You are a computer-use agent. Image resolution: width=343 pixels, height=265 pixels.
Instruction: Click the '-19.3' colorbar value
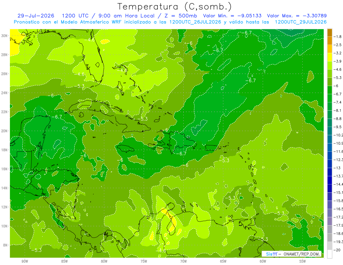click(x=338, y=242)
